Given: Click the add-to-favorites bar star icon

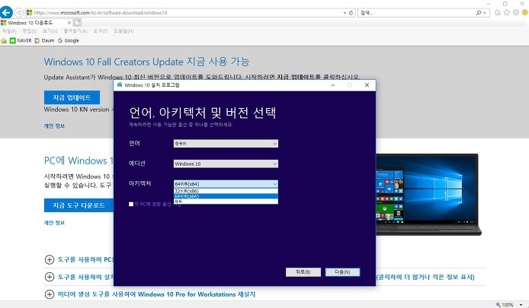Looking at the screenshot, I should coord(4,41).
